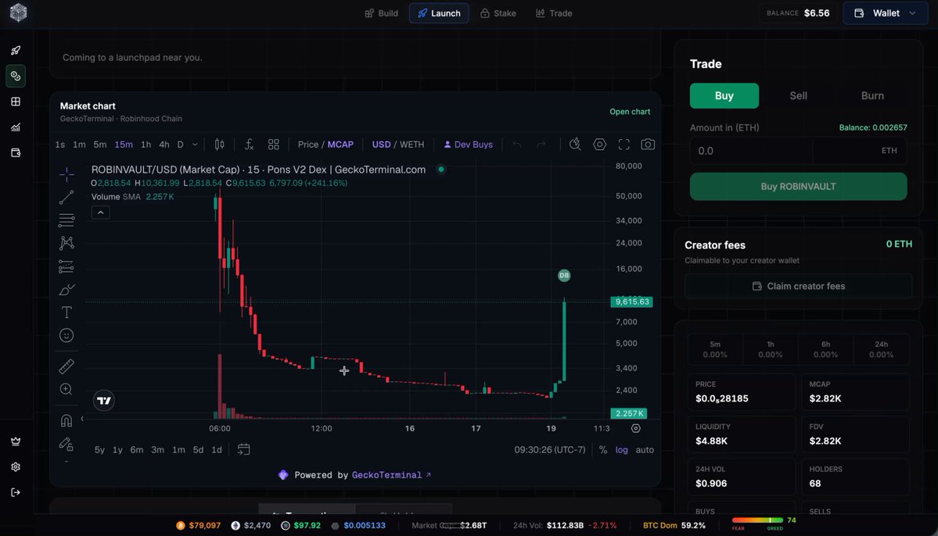Click the Buy ROBINVAULT button

click(798, 187)
